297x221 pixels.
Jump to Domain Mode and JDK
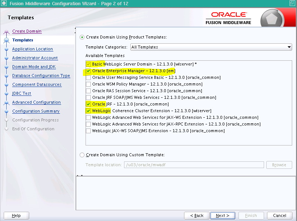(x=34, y=67)
